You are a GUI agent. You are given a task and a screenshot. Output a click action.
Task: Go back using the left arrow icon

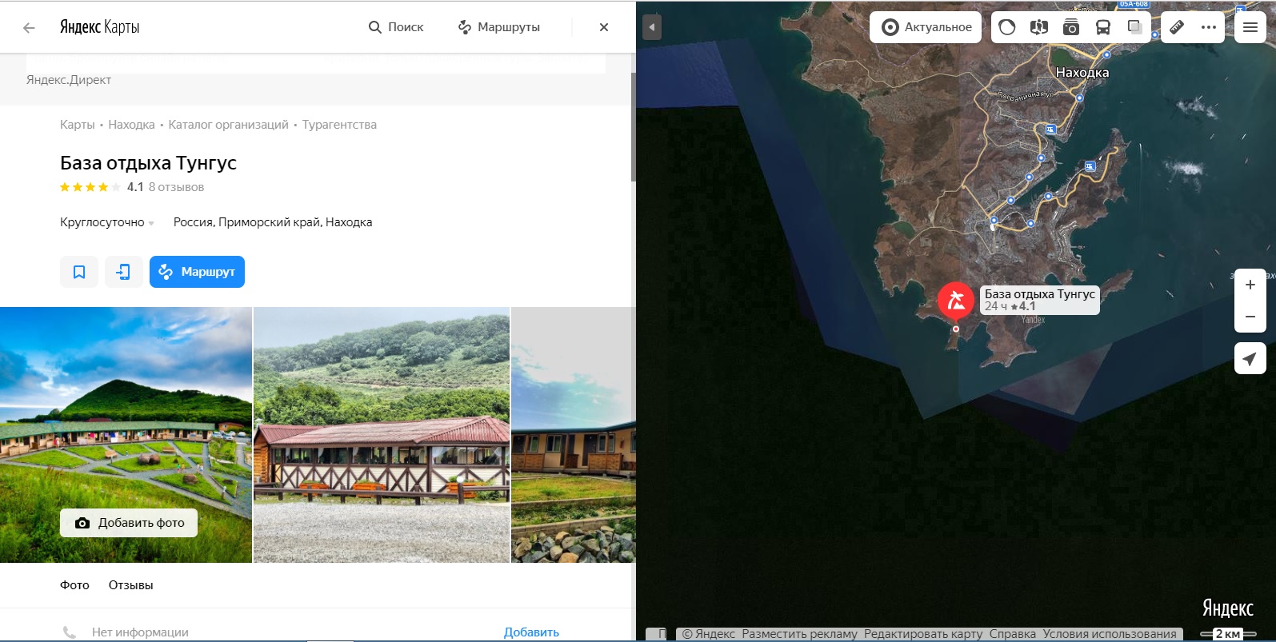click(29, 28)
